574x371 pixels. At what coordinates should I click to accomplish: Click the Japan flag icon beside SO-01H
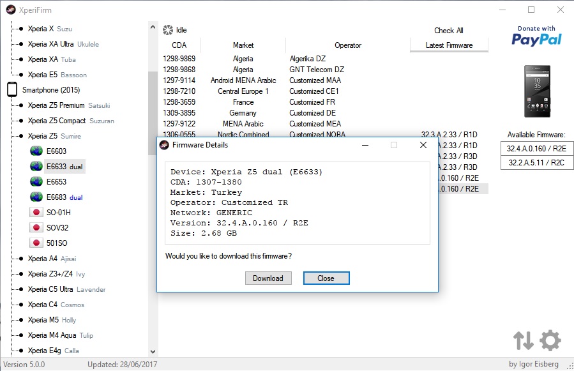(36, 213)
